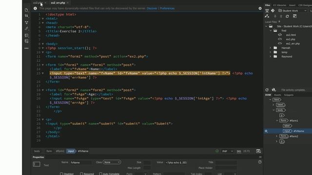Open the CSS Designer panel tab
The height and width of the screenshot is (175, 312).
pyautogui.click(x=305, y=5)
